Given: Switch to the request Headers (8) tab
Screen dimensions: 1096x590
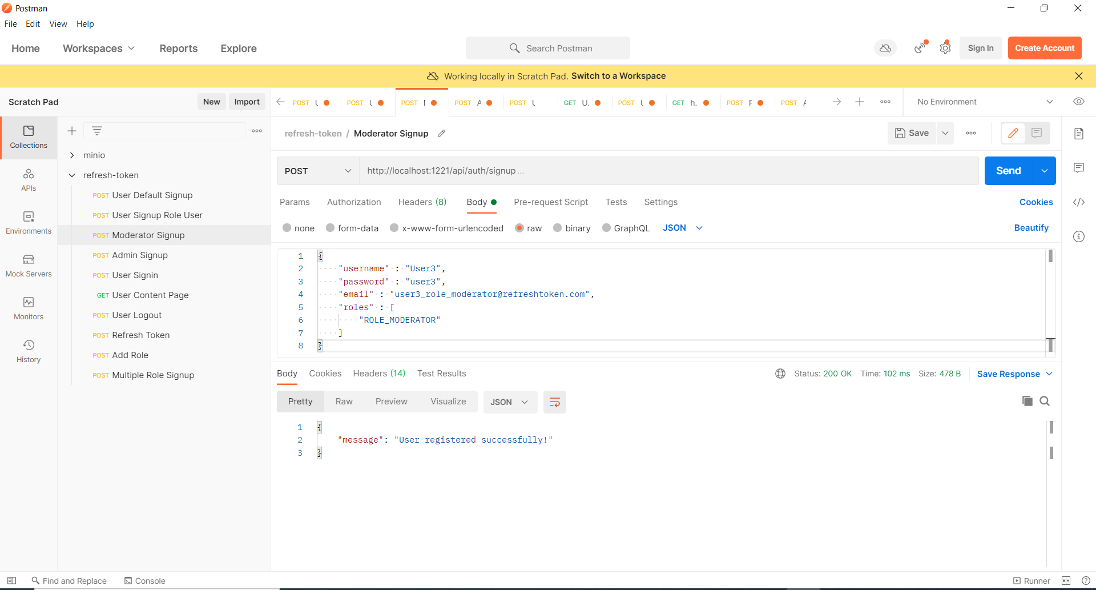Looking at the screenshot, I should [x=422, y=202].
